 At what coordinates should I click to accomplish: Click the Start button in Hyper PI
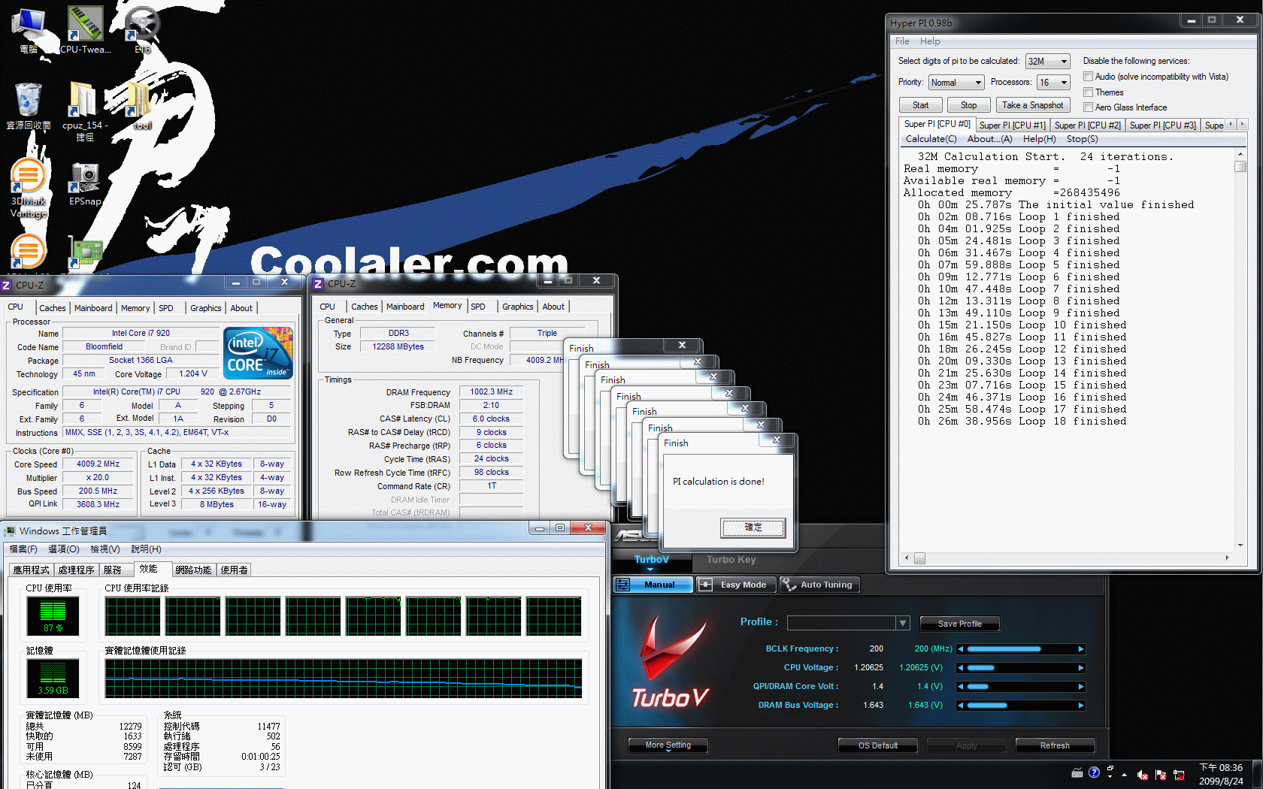click(x=920, y=105)
